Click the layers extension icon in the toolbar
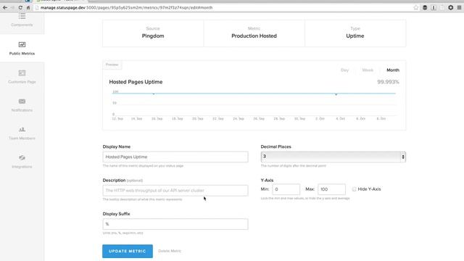The image size is (464, 261). pyautogui.click(x=425, y=7)
